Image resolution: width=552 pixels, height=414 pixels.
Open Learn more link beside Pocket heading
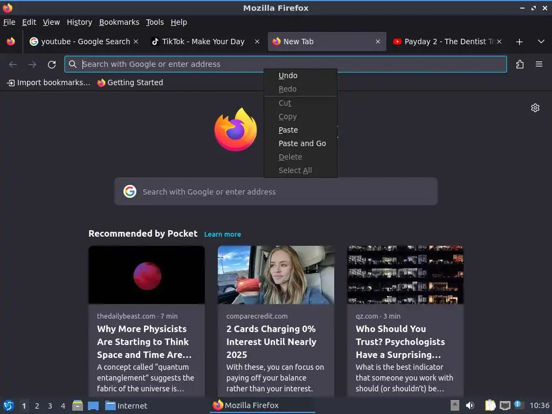click(x=223, y=234)
